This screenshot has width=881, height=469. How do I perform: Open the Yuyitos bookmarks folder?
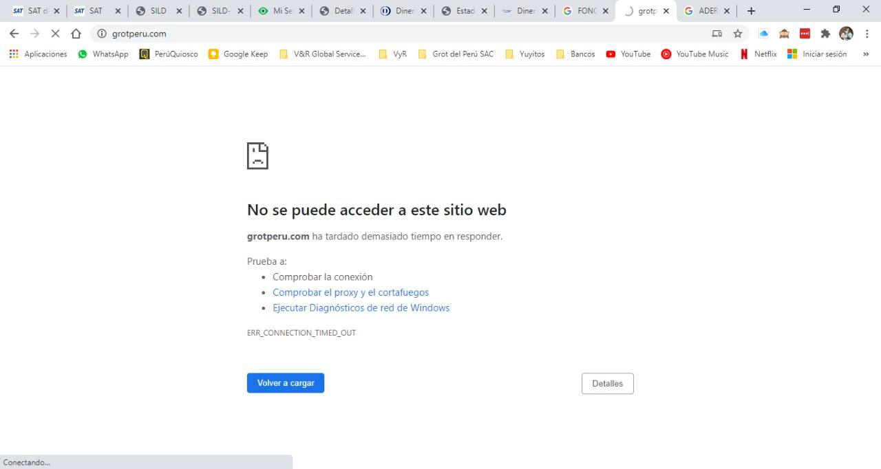tap(525, 54)
